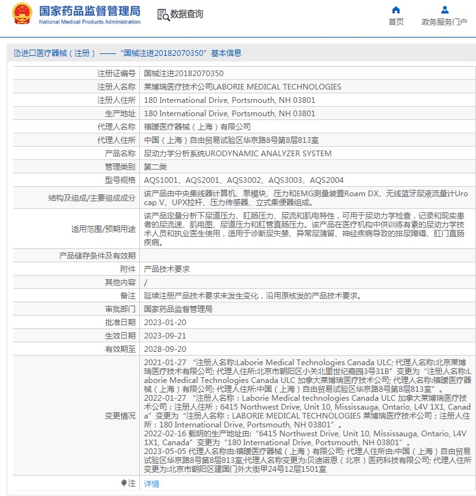Click the lightbulb icon beside 注

tap(124, 483)
